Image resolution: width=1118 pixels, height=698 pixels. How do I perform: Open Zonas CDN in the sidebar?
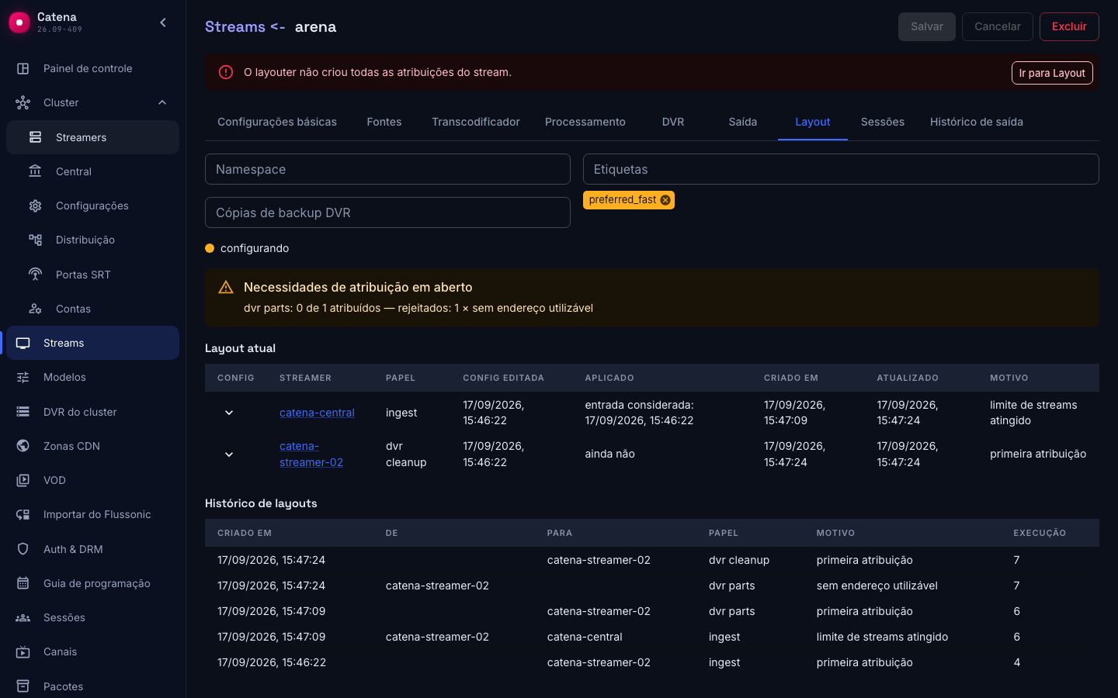[x=92, y=446]
